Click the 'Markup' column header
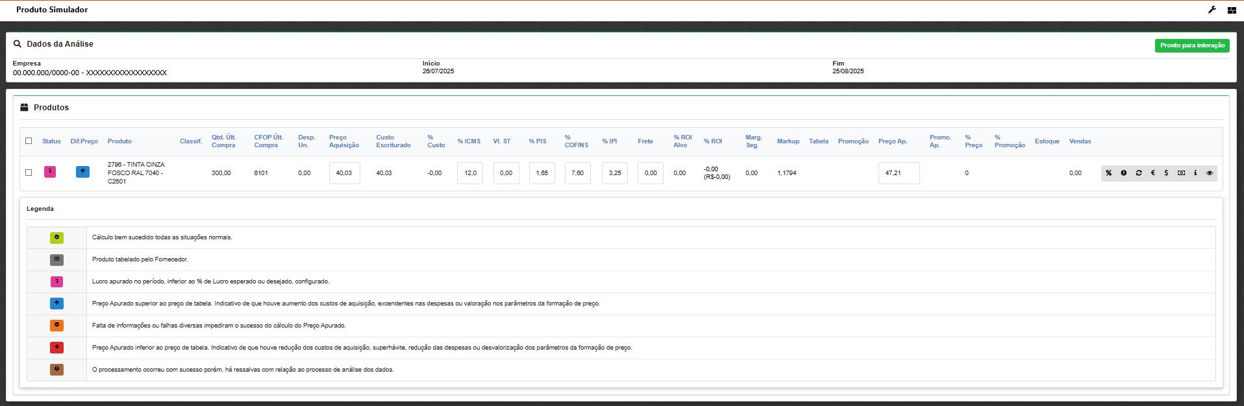This screenshot has width=1244, height=406. point(788,141)
